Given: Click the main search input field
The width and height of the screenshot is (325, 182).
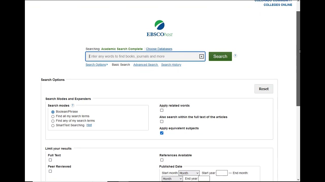Looking at the screenshot, I should (x=145, y=56).
